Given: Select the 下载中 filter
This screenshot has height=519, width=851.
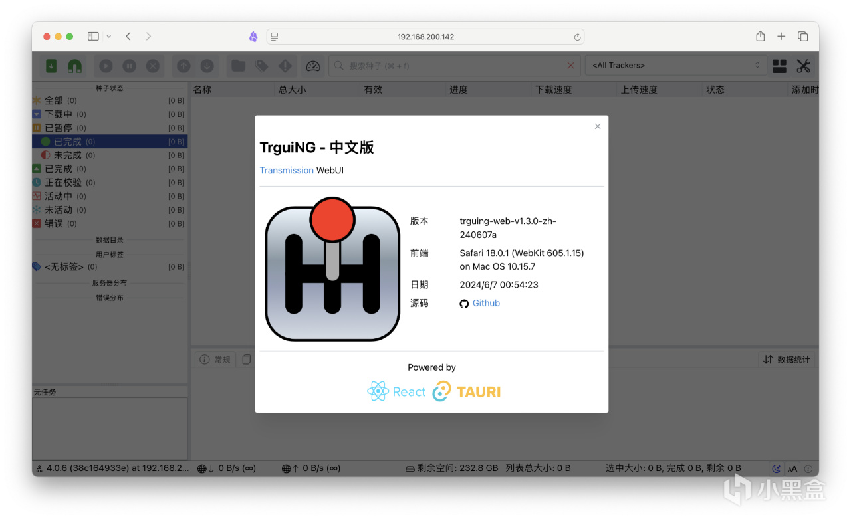Looking at the screenshot, I should pyautogui.click(x=110, y=114).
